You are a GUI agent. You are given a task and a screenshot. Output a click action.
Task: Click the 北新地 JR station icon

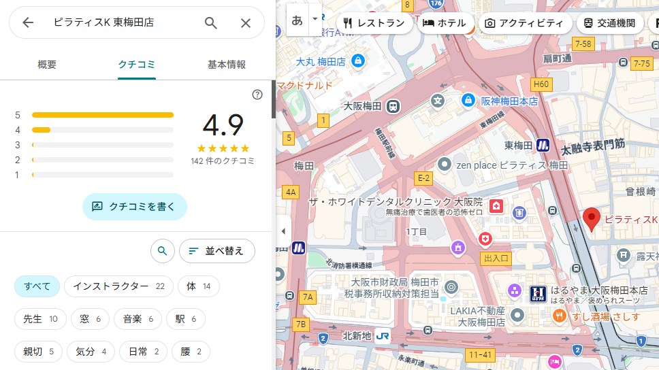[383, 335]
